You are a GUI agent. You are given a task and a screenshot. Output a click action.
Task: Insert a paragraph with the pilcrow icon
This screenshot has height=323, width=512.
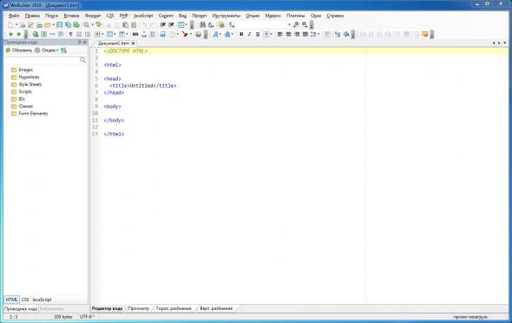pyautogui.click(x=70, y=34)
